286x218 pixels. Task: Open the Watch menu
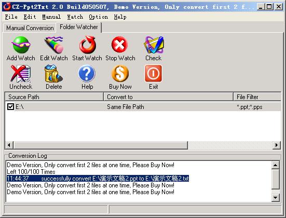click(x=75, y=17)
